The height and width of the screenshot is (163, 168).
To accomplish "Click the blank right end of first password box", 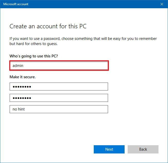I will pos(95,87).
